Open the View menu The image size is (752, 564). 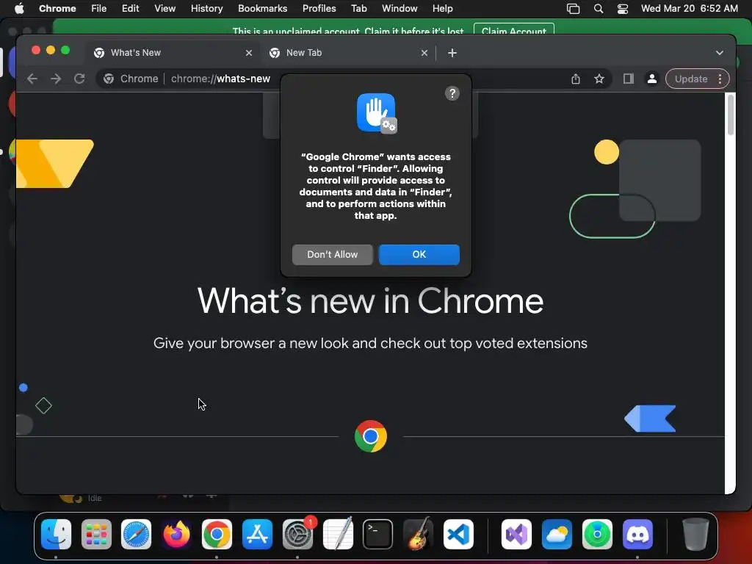[164, 9]
